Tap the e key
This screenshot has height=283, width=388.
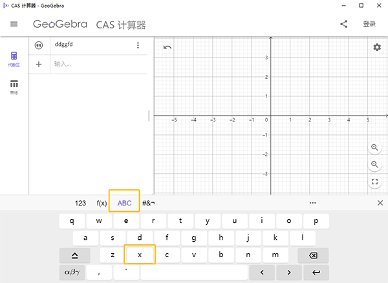click(126, 221)
